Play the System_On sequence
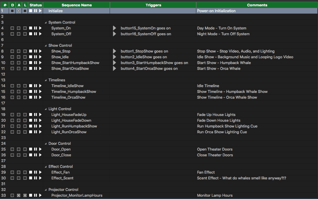The width and height of the screenshot is (318, 199). pyautogui.click(x=40, y=28)
